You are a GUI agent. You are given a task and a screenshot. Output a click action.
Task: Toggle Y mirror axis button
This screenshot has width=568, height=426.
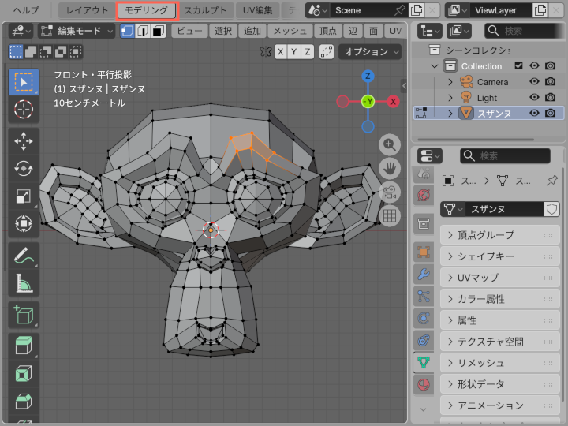pos(293,52)
